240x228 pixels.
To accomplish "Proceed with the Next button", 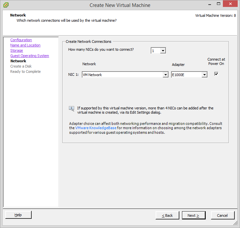I will click(x=194, y=215).
